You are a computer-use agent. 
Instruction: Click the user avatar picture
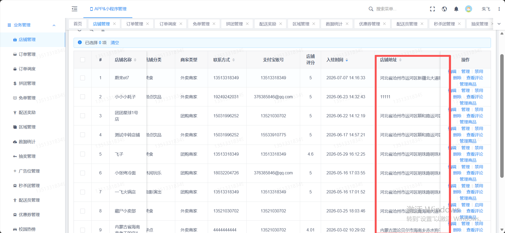[x=468, y=9]
